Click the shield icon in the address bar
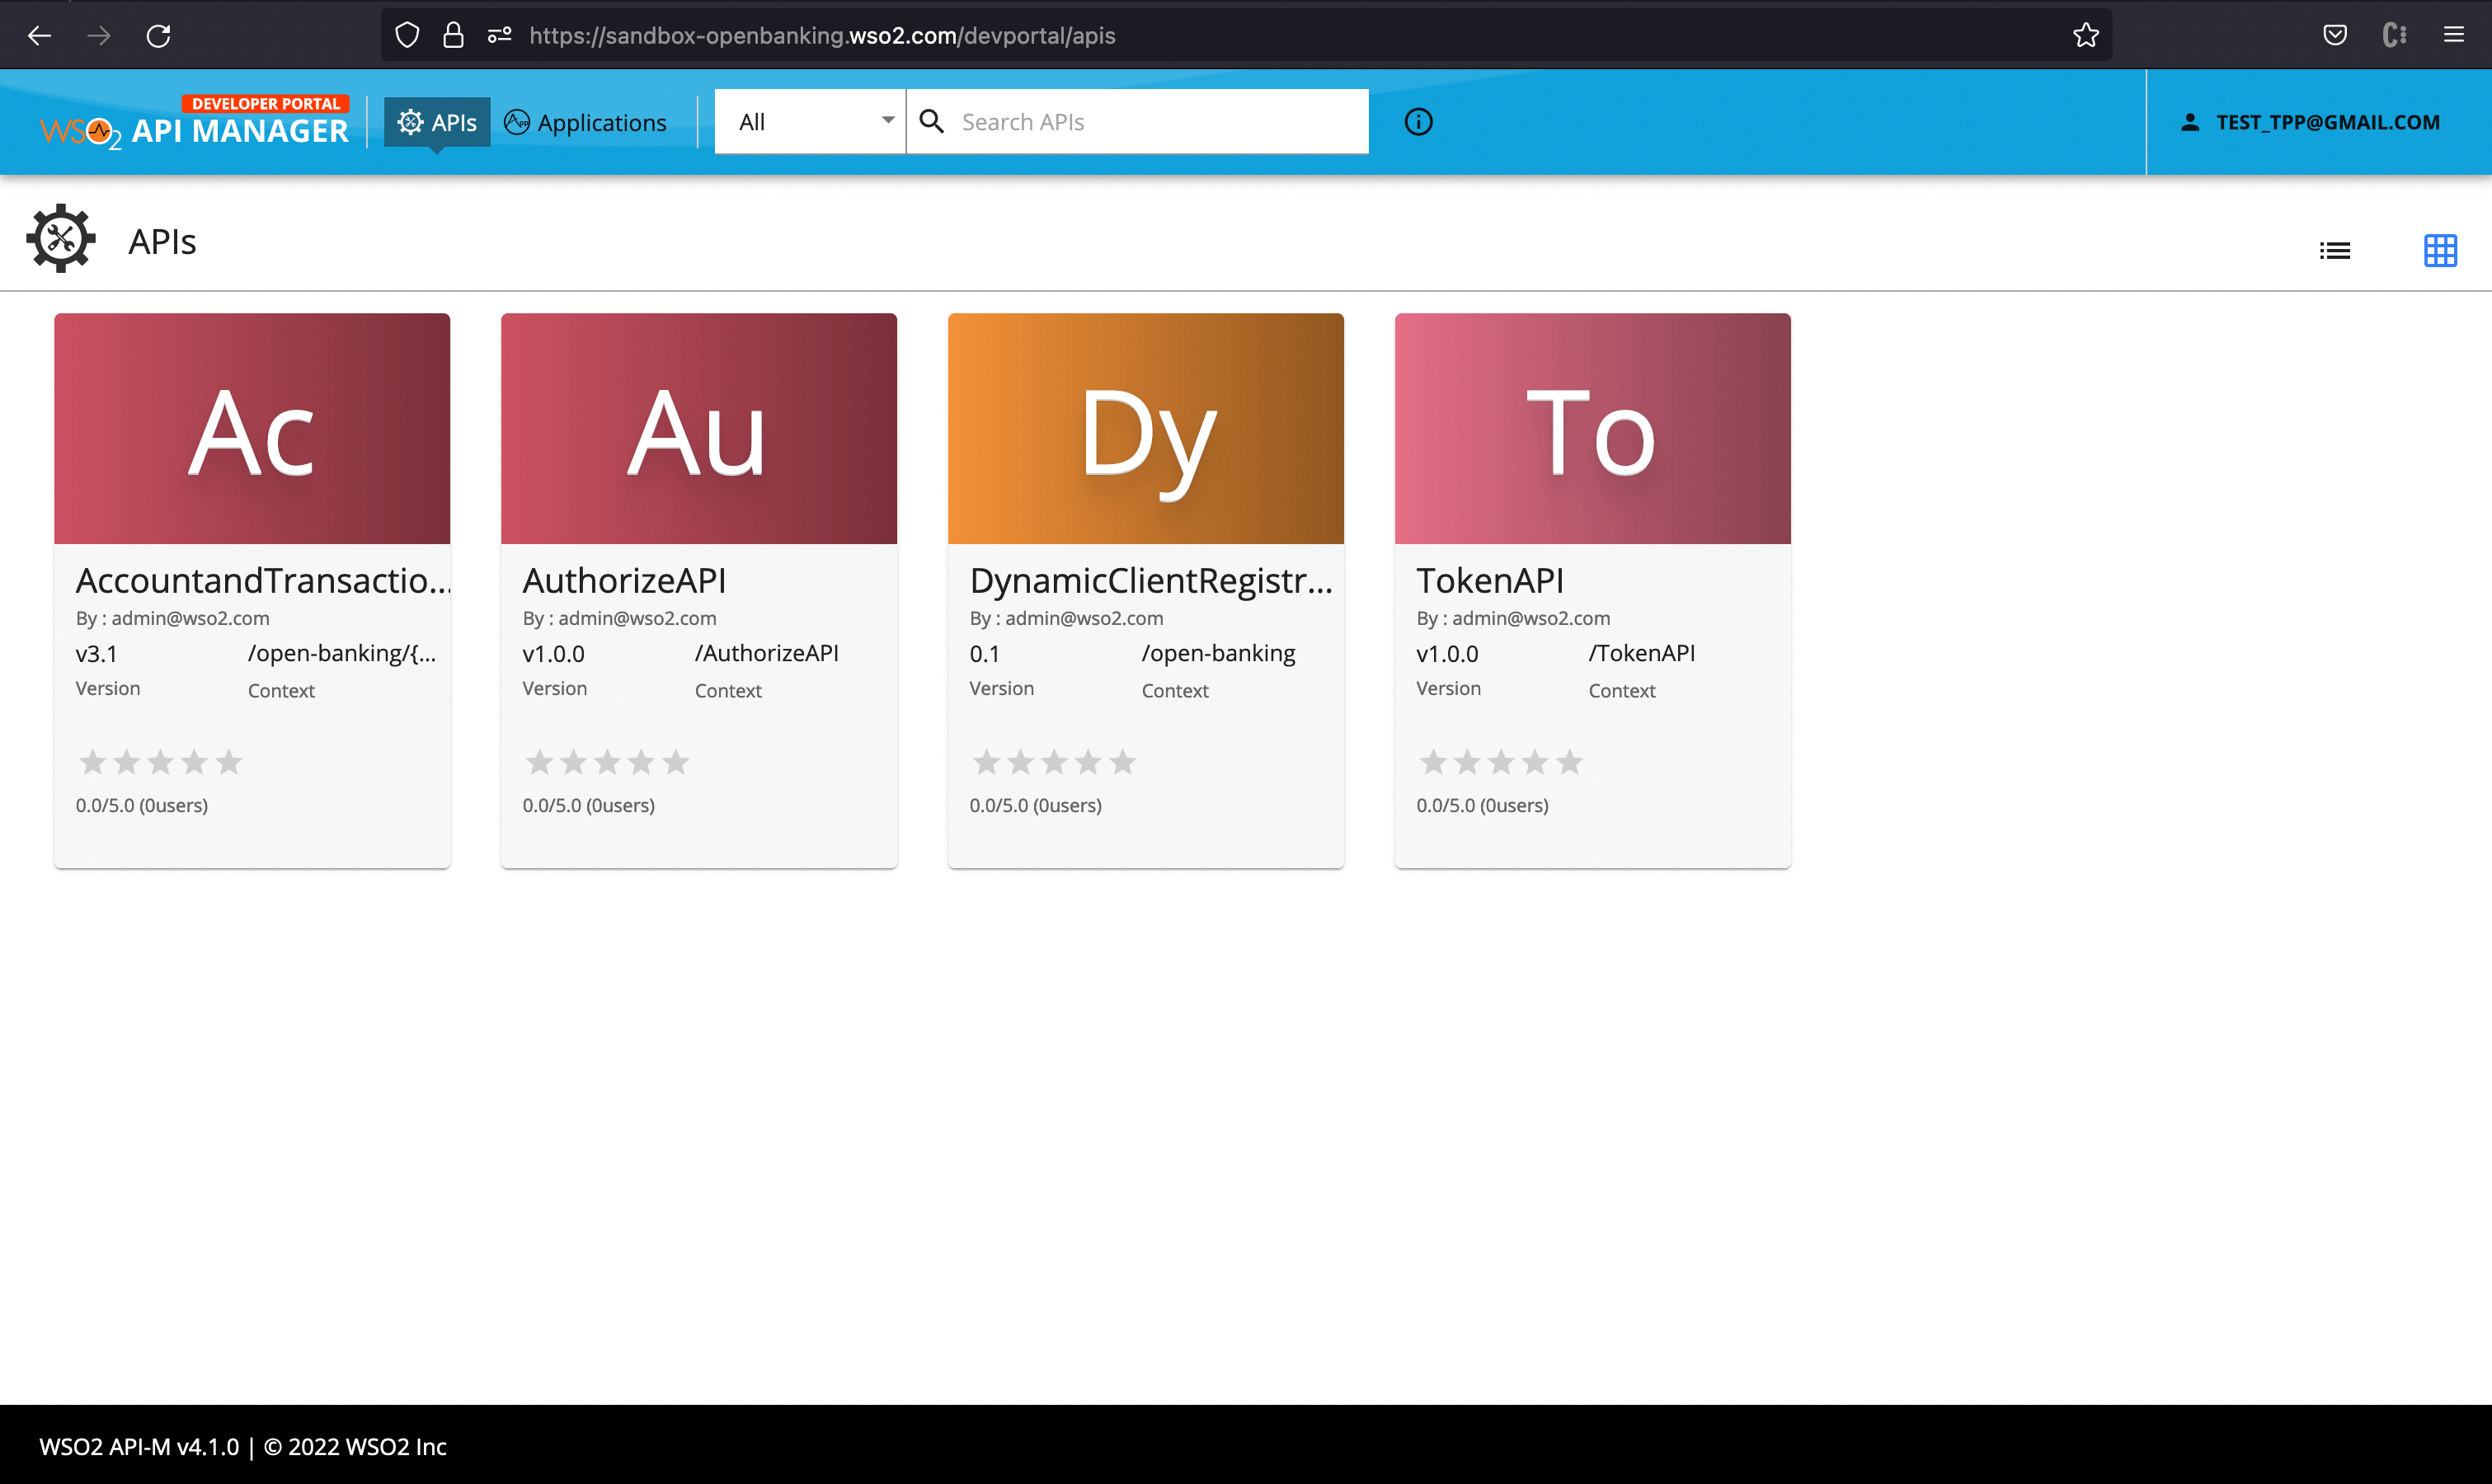The height and width of the screenshot is (1484, 2492). [x=407, y=34]
